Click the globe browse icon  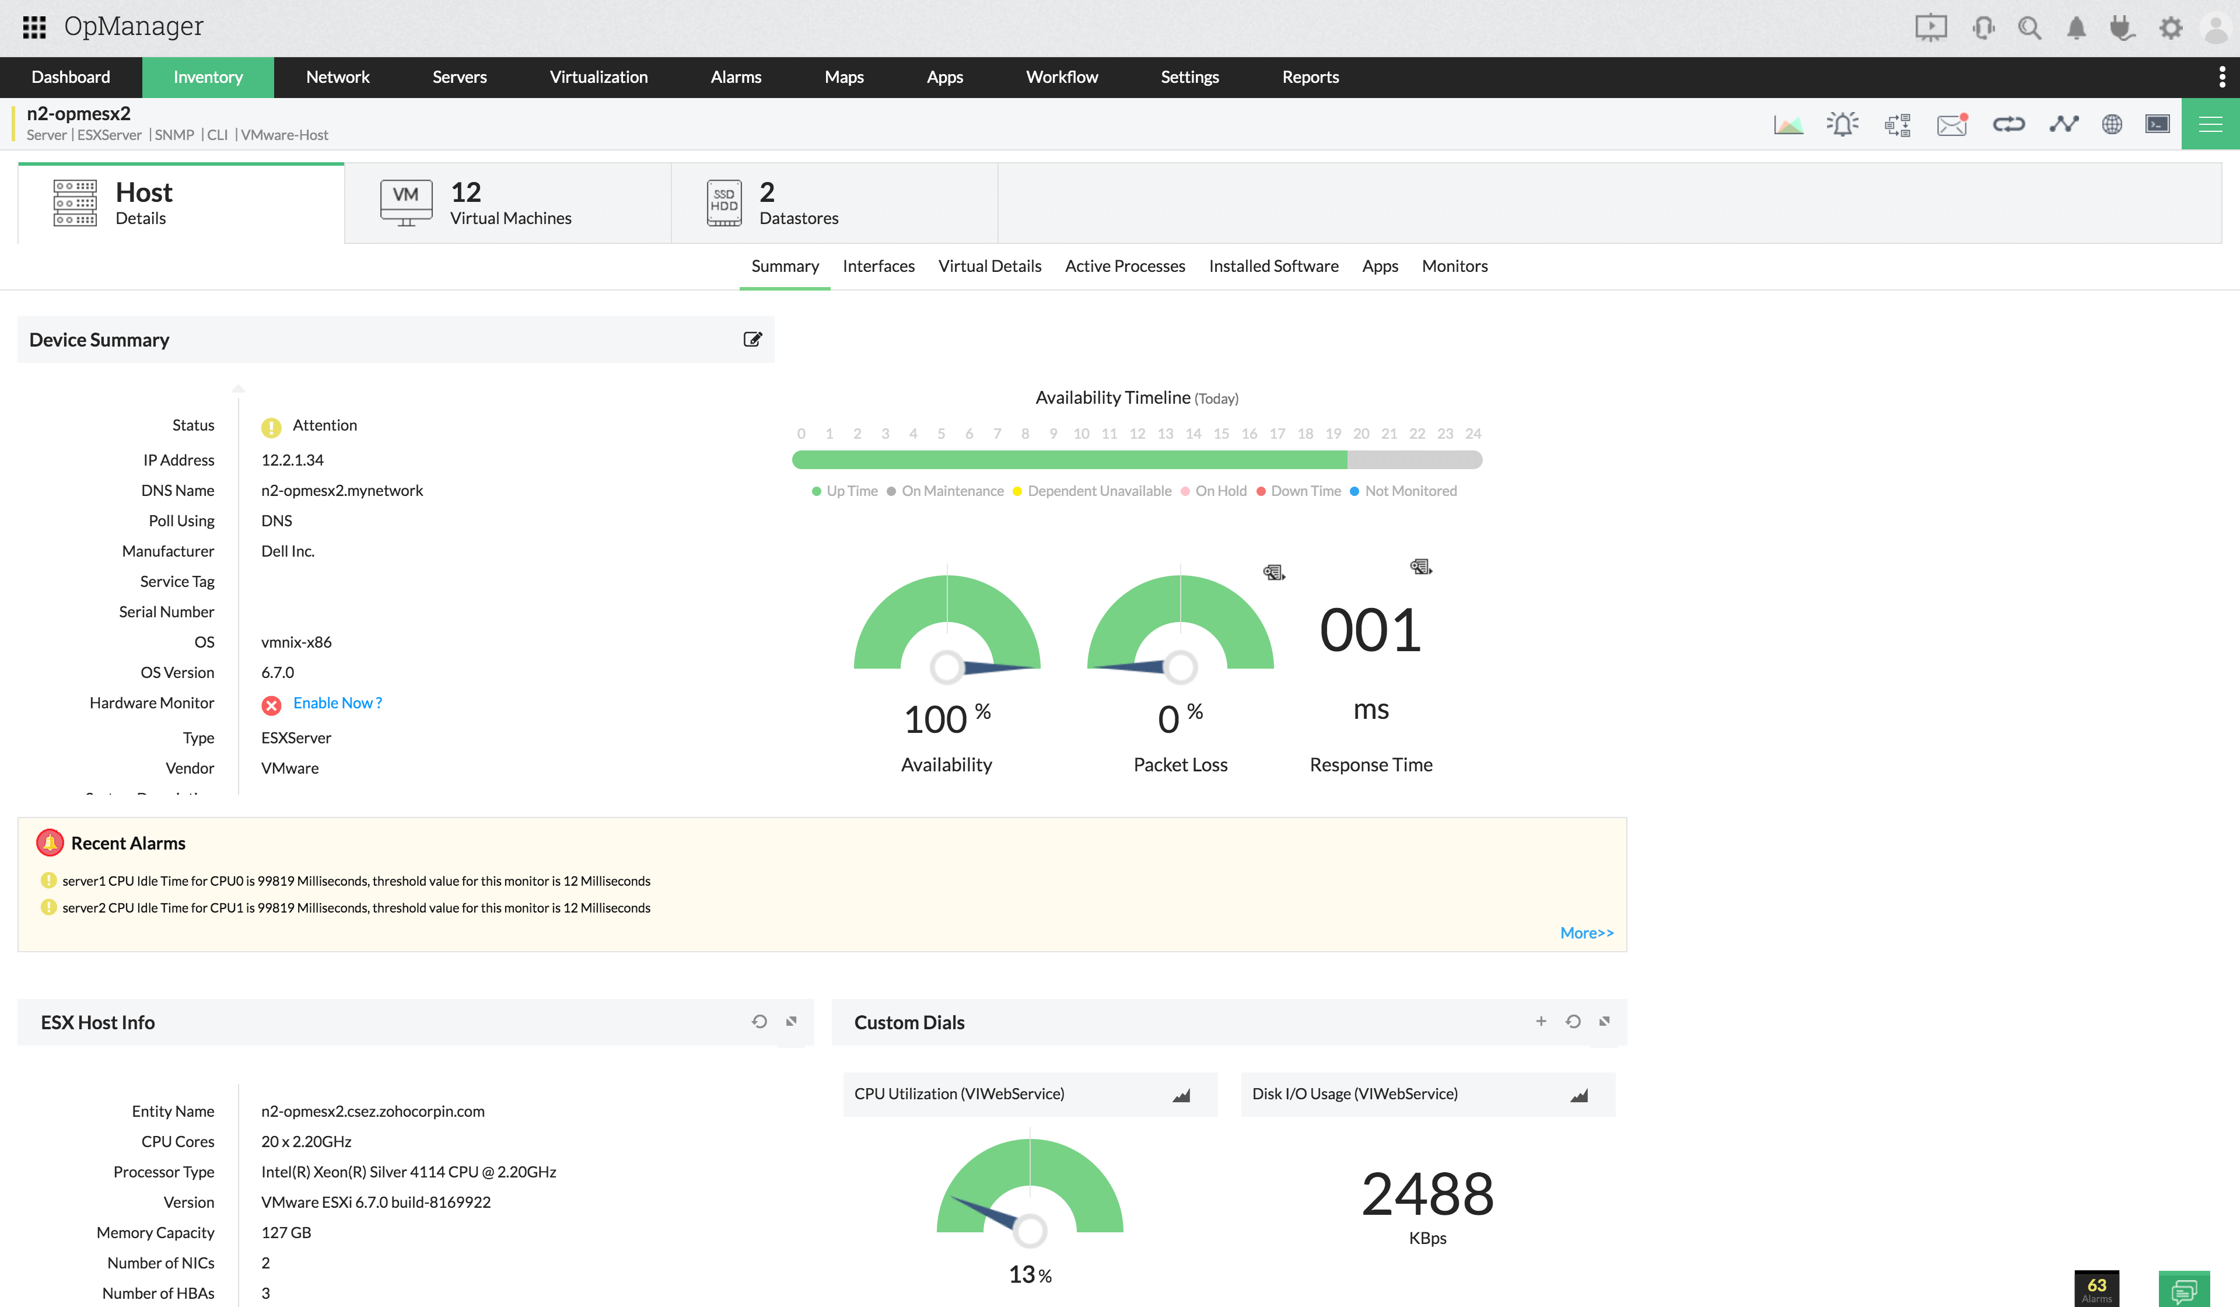click(2112, 124)
